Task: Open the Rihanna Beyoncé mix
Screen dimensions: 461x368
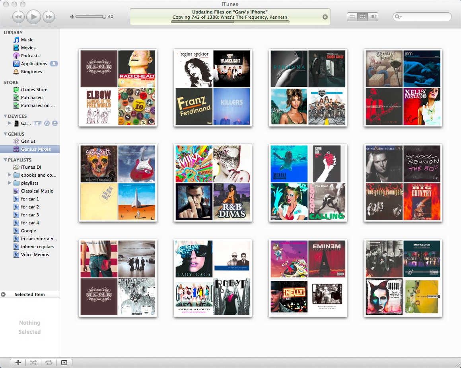Action: point(308,88)
